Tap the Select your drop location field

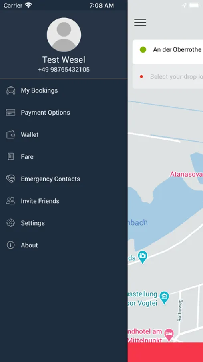pos(168,77)
